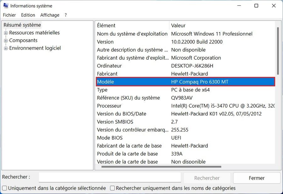Click the value Hewlett-Packard K01 v02.05
The image size is (283, 194).
click(216, 114)
